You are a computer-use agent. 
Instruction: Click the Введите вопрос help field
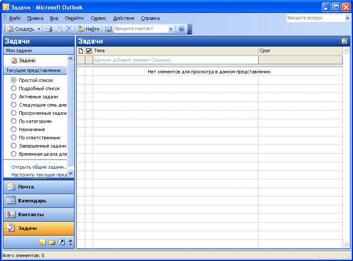pyautogui.click(x=316, y=18)
